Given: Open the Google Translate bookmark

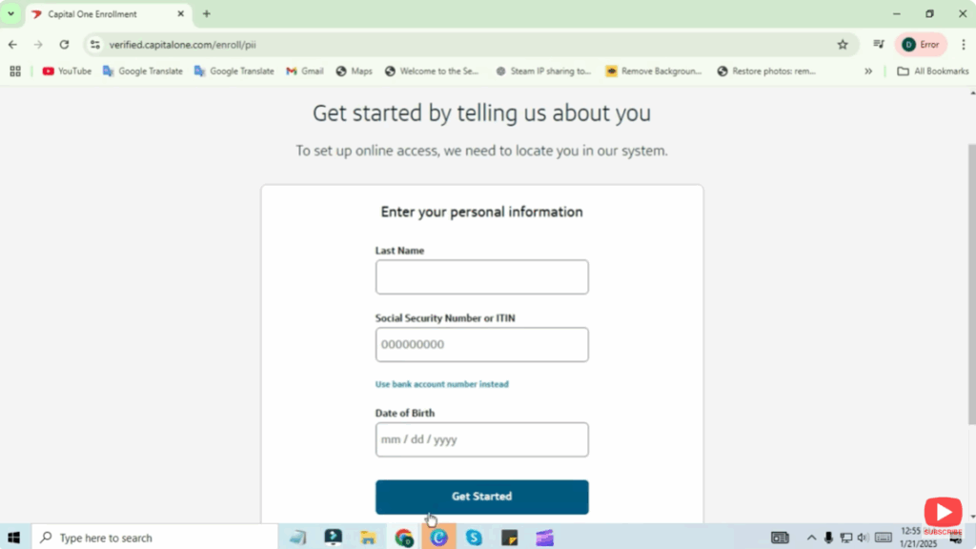Looking at the screenshot, I should click(143, 71).
